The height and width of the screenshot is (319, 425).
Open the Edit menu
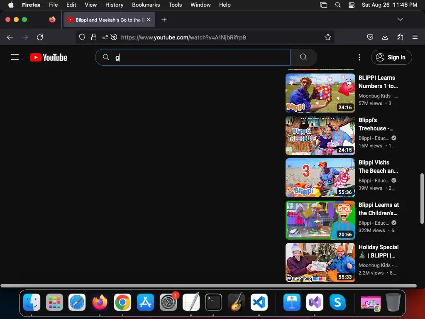pyautogui.click(x=71, y=5)
